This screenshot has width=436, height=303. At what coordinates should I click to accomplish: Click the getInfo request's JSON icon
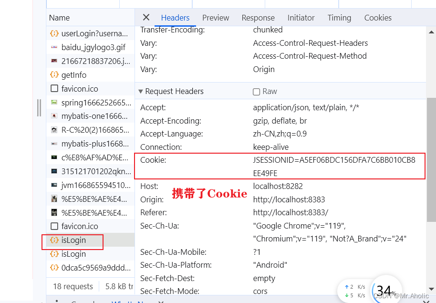coord(54,74)
